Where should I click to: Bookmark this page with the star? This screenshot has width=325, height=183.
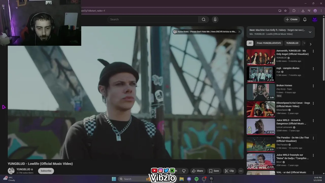point(285,11)
